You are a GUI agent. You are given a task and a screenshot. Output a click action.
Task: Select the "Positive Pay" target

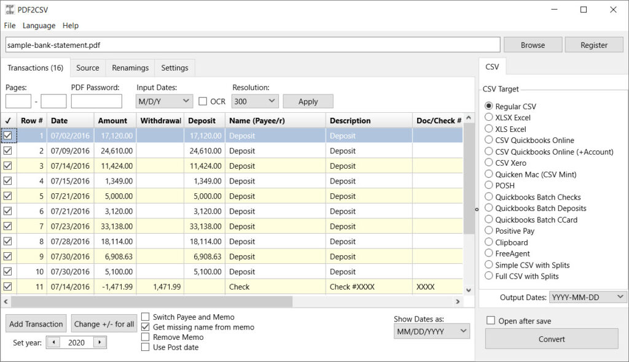coord(488,231)
